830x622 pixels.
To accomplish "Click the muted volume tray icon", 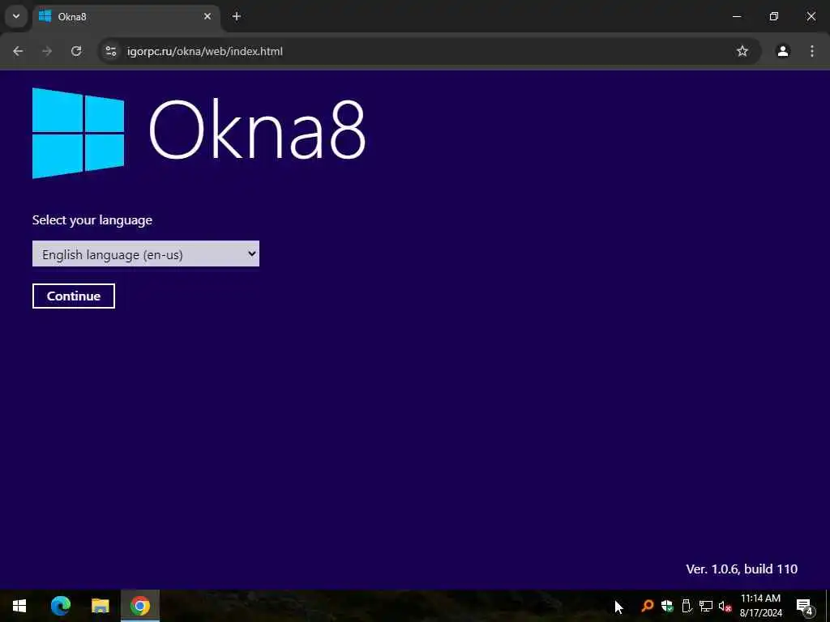I will point(725,606).
